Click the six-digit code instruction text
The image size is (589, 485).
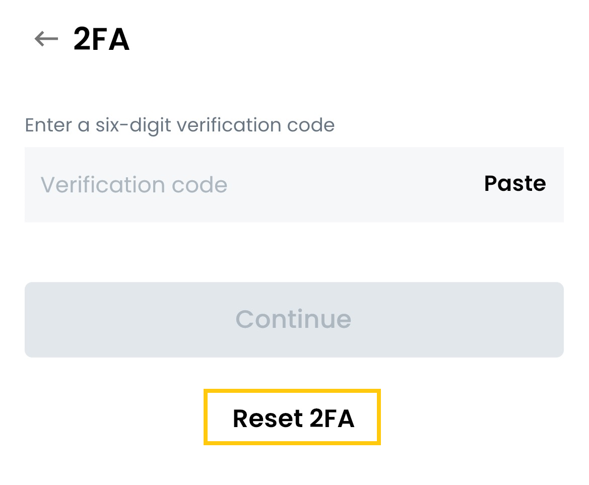[179, 124]
